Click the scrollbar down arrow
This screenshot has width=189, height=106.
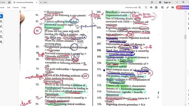click(x=185, y=105)
